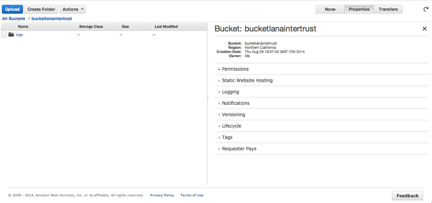Expand the Permissions section
432x203 pixels.
[235, 69]
